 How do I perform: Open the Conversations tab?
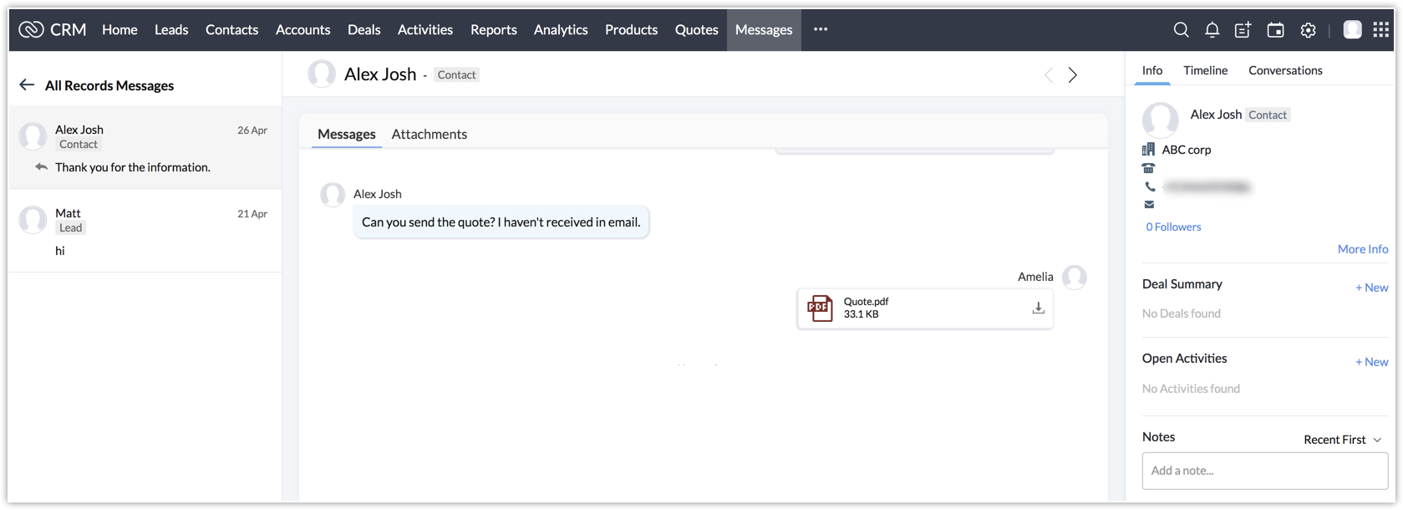coord(1285,71)
